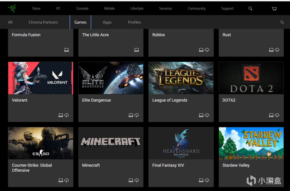Image resolution: width=290 pixels, height=191 pixels.
Task: Open the Elite Dangerous game thumbnail
Action: pos(111,78)
